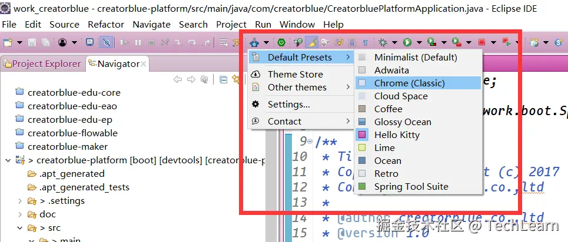Click the green Spring Boot power icon
The height and width of the screenshot is (242, 568).
click(x=281, y=43)
